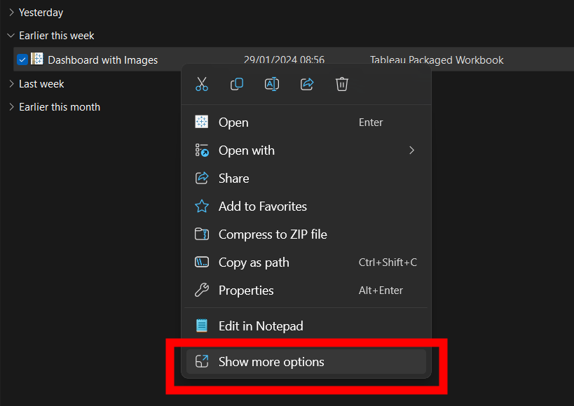This screenshot has width=574, height=406.
Task: Click Show more options
Action: [271, 362]
